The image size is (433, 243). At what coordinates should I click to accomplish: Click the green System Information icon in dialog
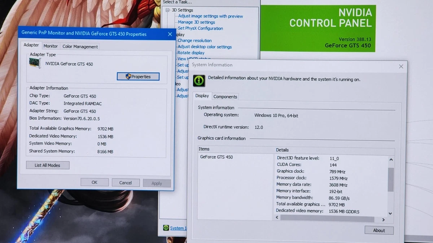[x=199, y=80]
